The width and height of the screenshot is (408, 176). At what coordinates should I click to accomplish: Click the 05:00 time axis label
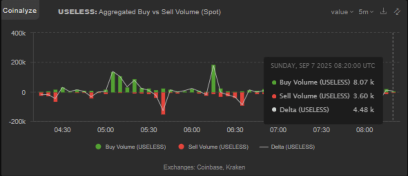coord(106,130)
